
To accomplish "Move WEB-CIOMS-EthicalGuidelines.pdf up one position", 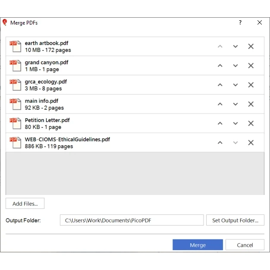I will tap(220, 143).
